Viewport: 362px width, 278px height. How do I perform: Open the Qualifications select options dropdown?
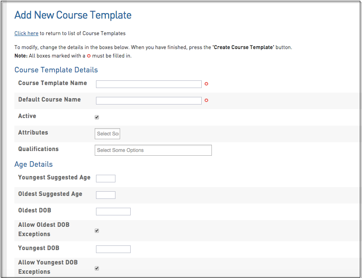pyautogui.click(x=153, y=150)
